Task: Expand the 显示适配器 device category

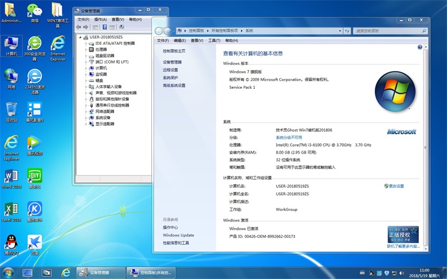Action: (87, 124)
